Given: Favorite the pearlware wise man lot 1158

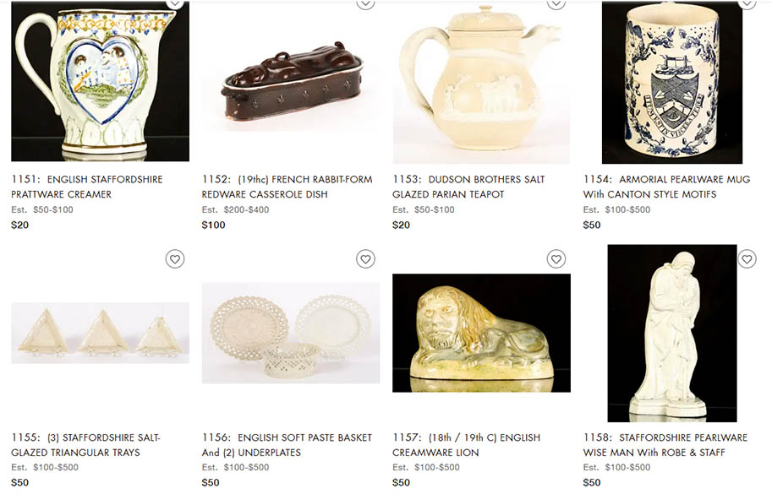Looking at the screenshot, I should (x=747, y=258).
